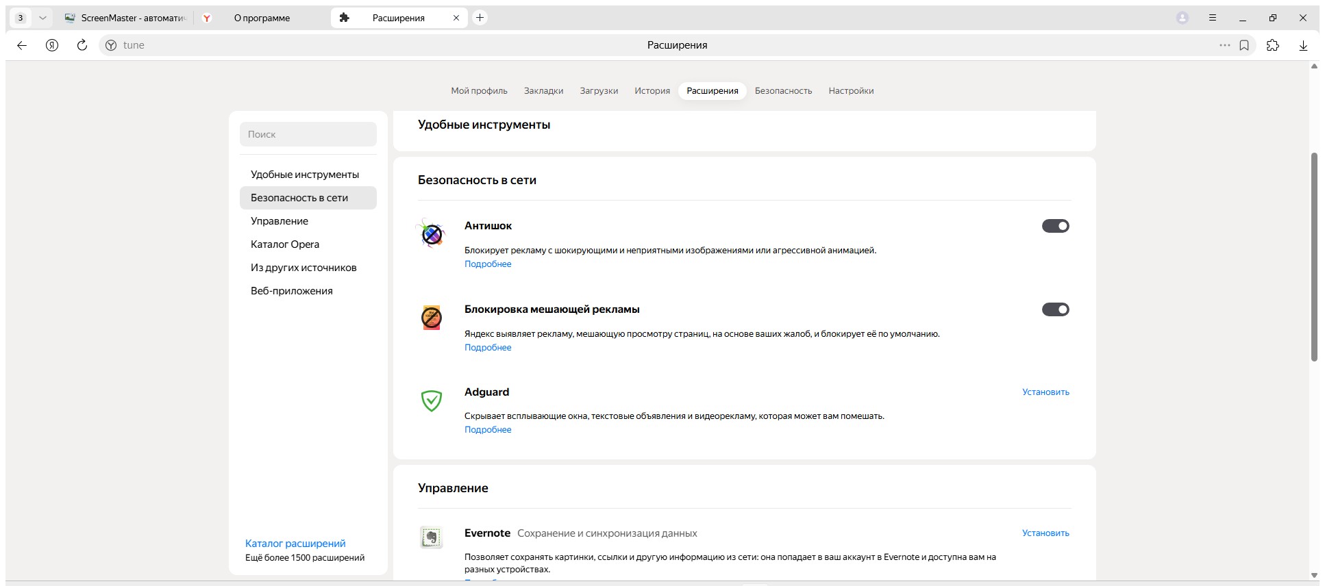Image resolution: width=1325 pixels, height=586 pixels.
Task: Open a new tab with the plus button
Action: pyautogui.click(x=480, y=18)
